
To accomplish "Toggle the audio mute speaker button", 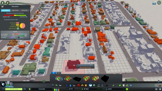I will (x=156, y=89).
